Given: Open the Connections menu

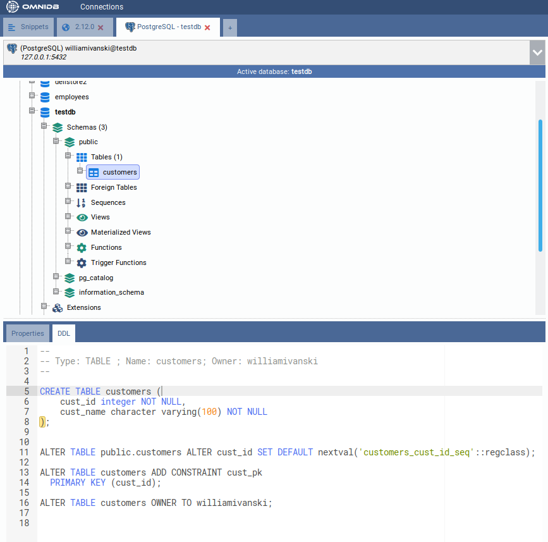Looking at the screenshot, I should point(102,7).
